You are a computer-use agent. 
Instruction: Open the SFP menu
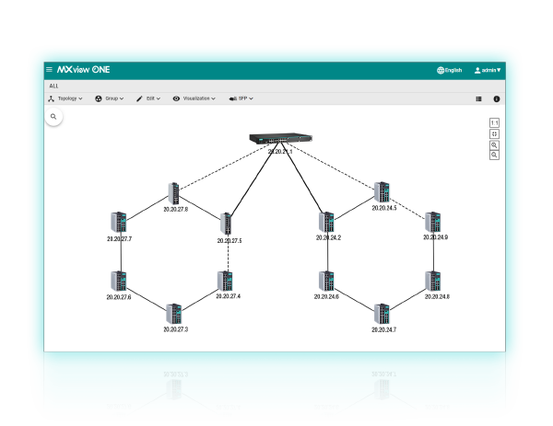tap(241, 98)
